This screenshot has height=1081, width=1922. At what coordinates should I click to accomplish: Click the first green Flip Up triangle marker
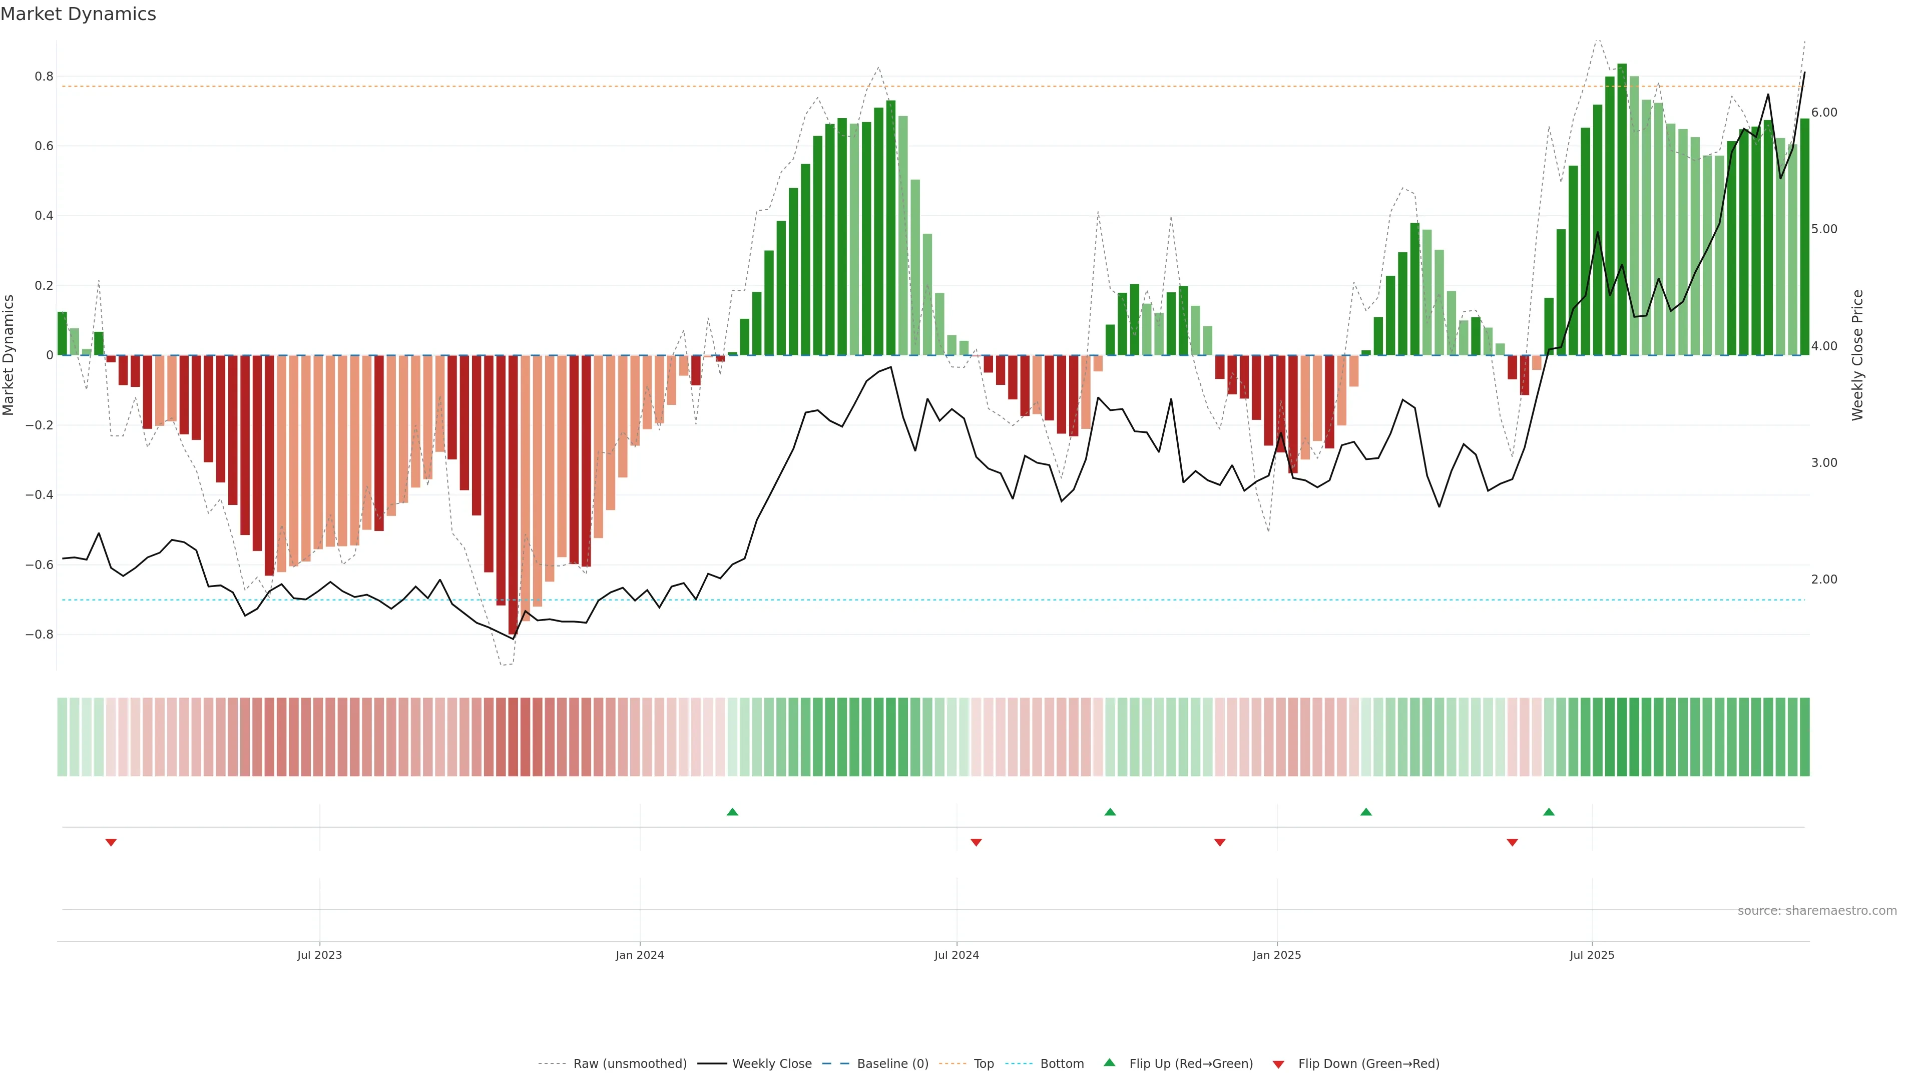tap(732, 812)
